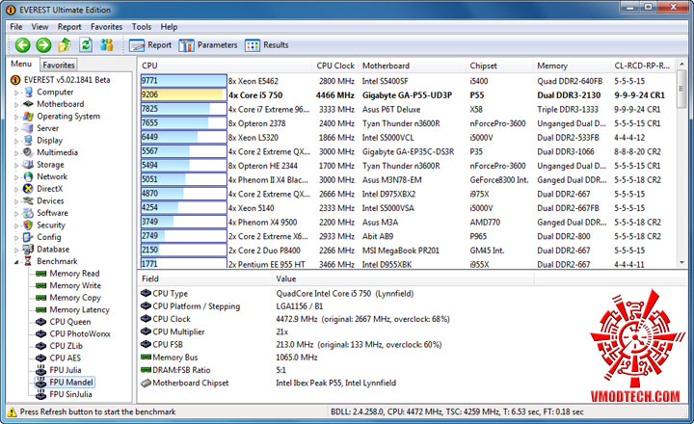Select the Display monitor icon
This screenshot has width=694, height=424.
pos(28,141)
